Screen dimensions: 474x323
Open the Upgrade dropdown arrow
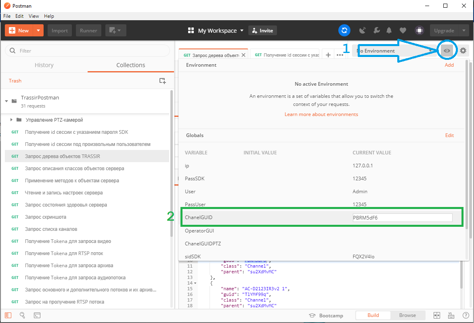pos(464,30)
